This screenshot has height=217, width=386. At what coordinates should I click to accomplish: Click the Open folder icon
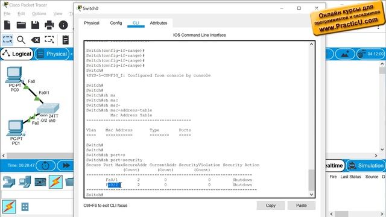[21, 25]
